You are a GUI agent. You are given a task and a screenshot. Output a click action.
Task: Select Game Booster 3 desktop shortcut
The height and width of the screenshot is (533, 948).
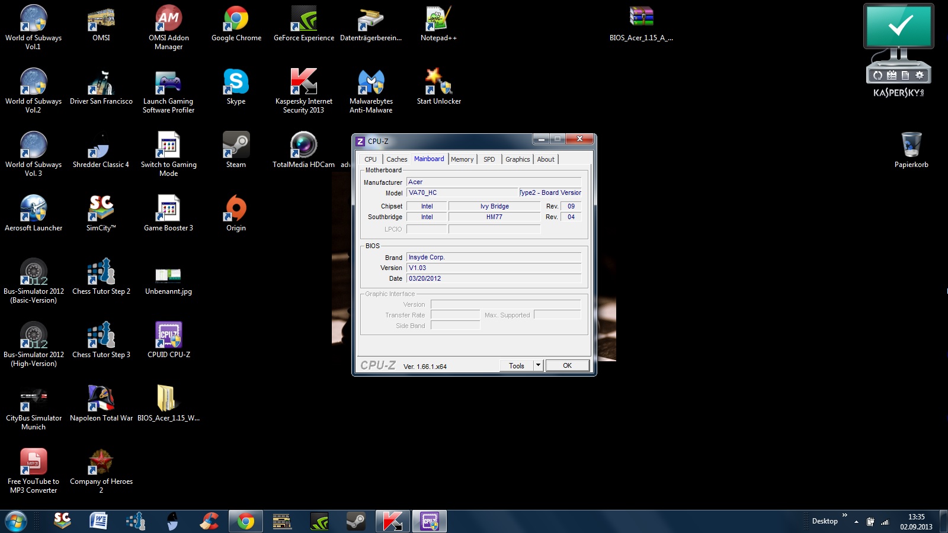pos(169,214)
